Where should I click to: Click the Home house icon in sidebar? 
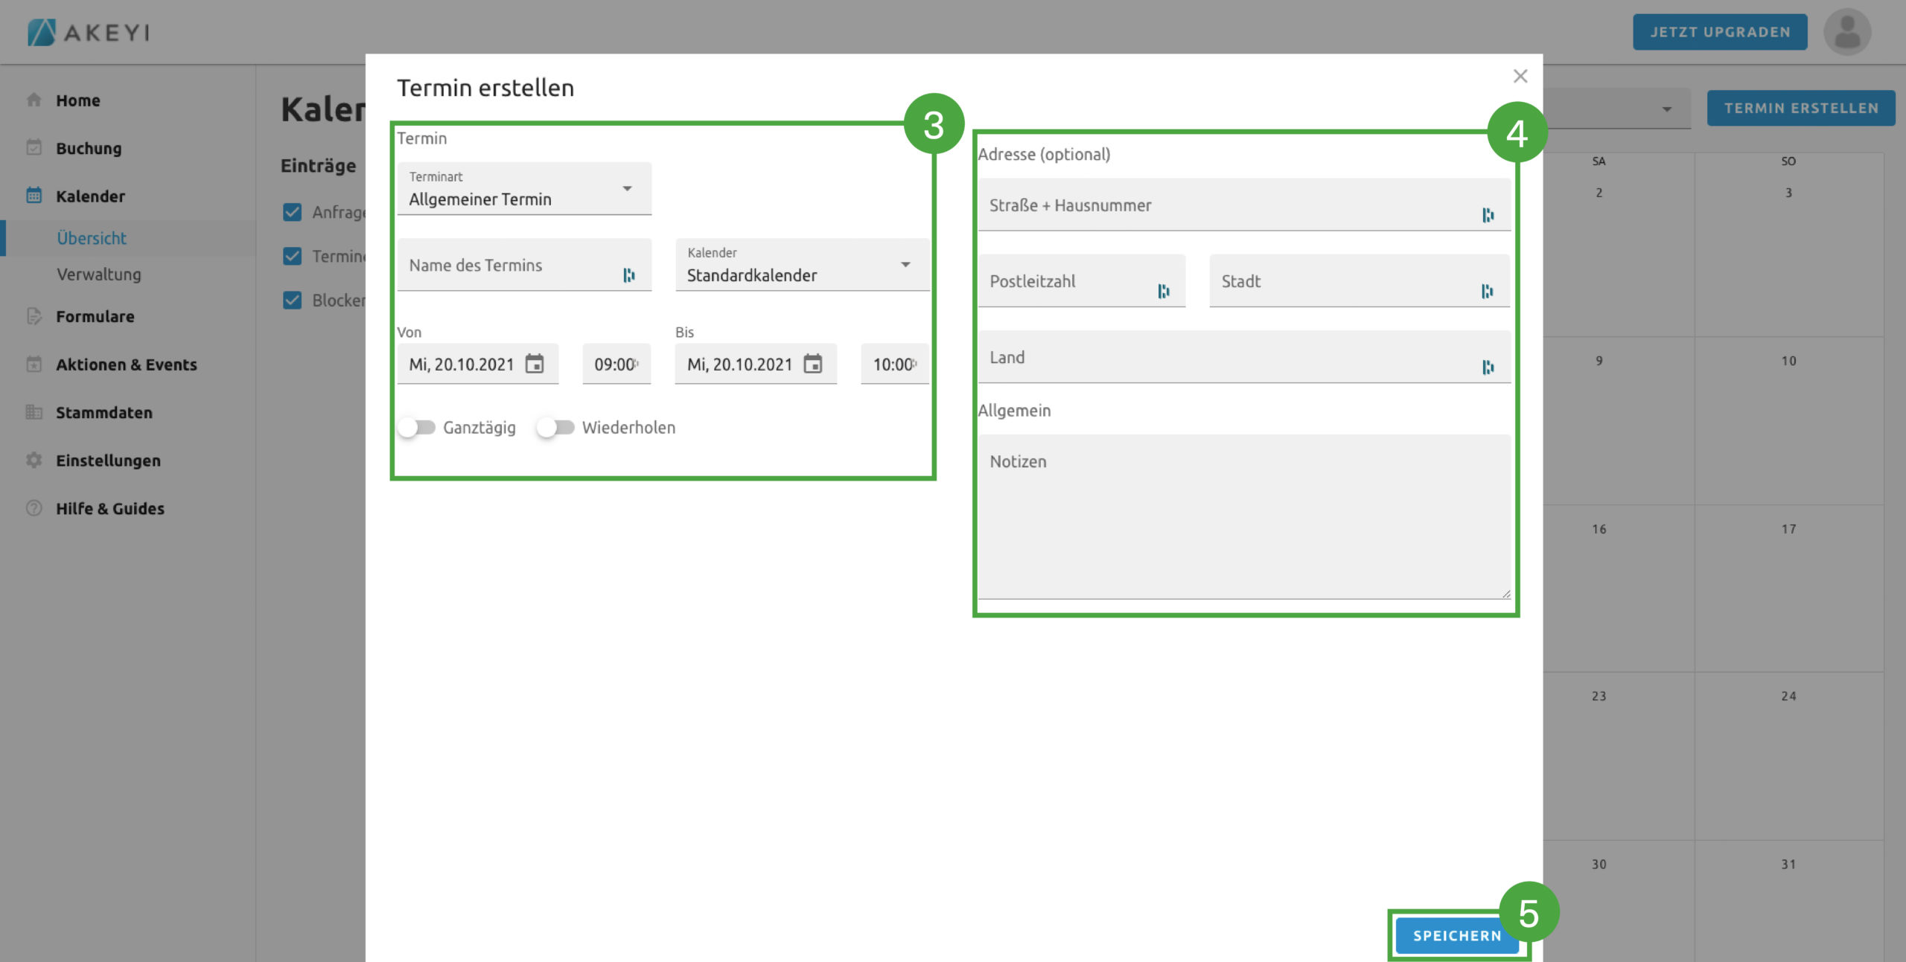click(34, 100)
